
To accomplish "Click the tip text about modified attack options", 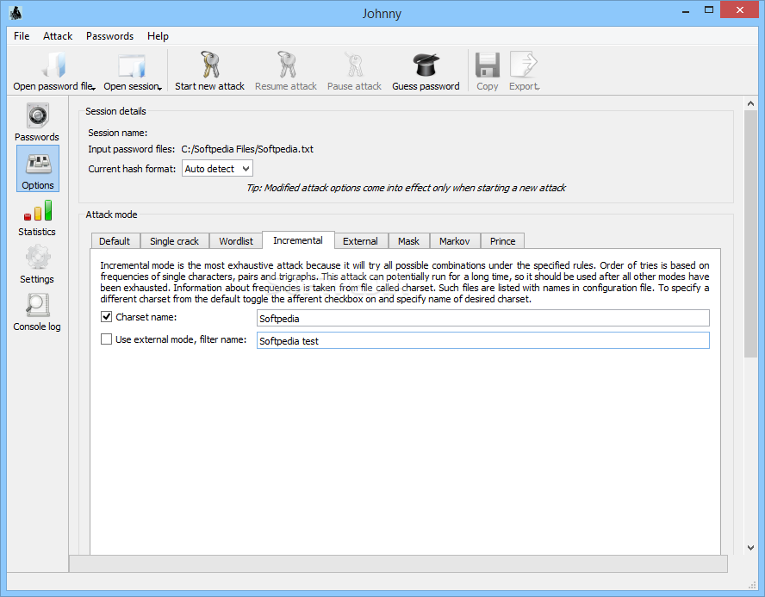I will coord(406,188).
